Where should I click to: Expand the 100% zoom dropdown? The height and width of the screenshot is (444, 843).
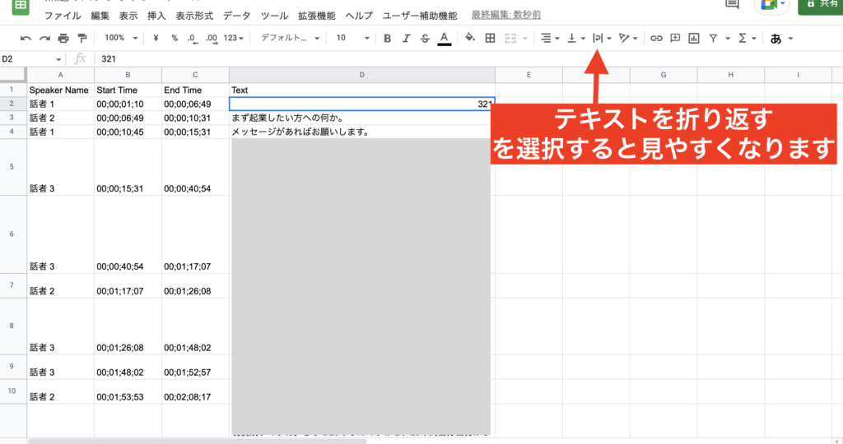click(122, 38)
